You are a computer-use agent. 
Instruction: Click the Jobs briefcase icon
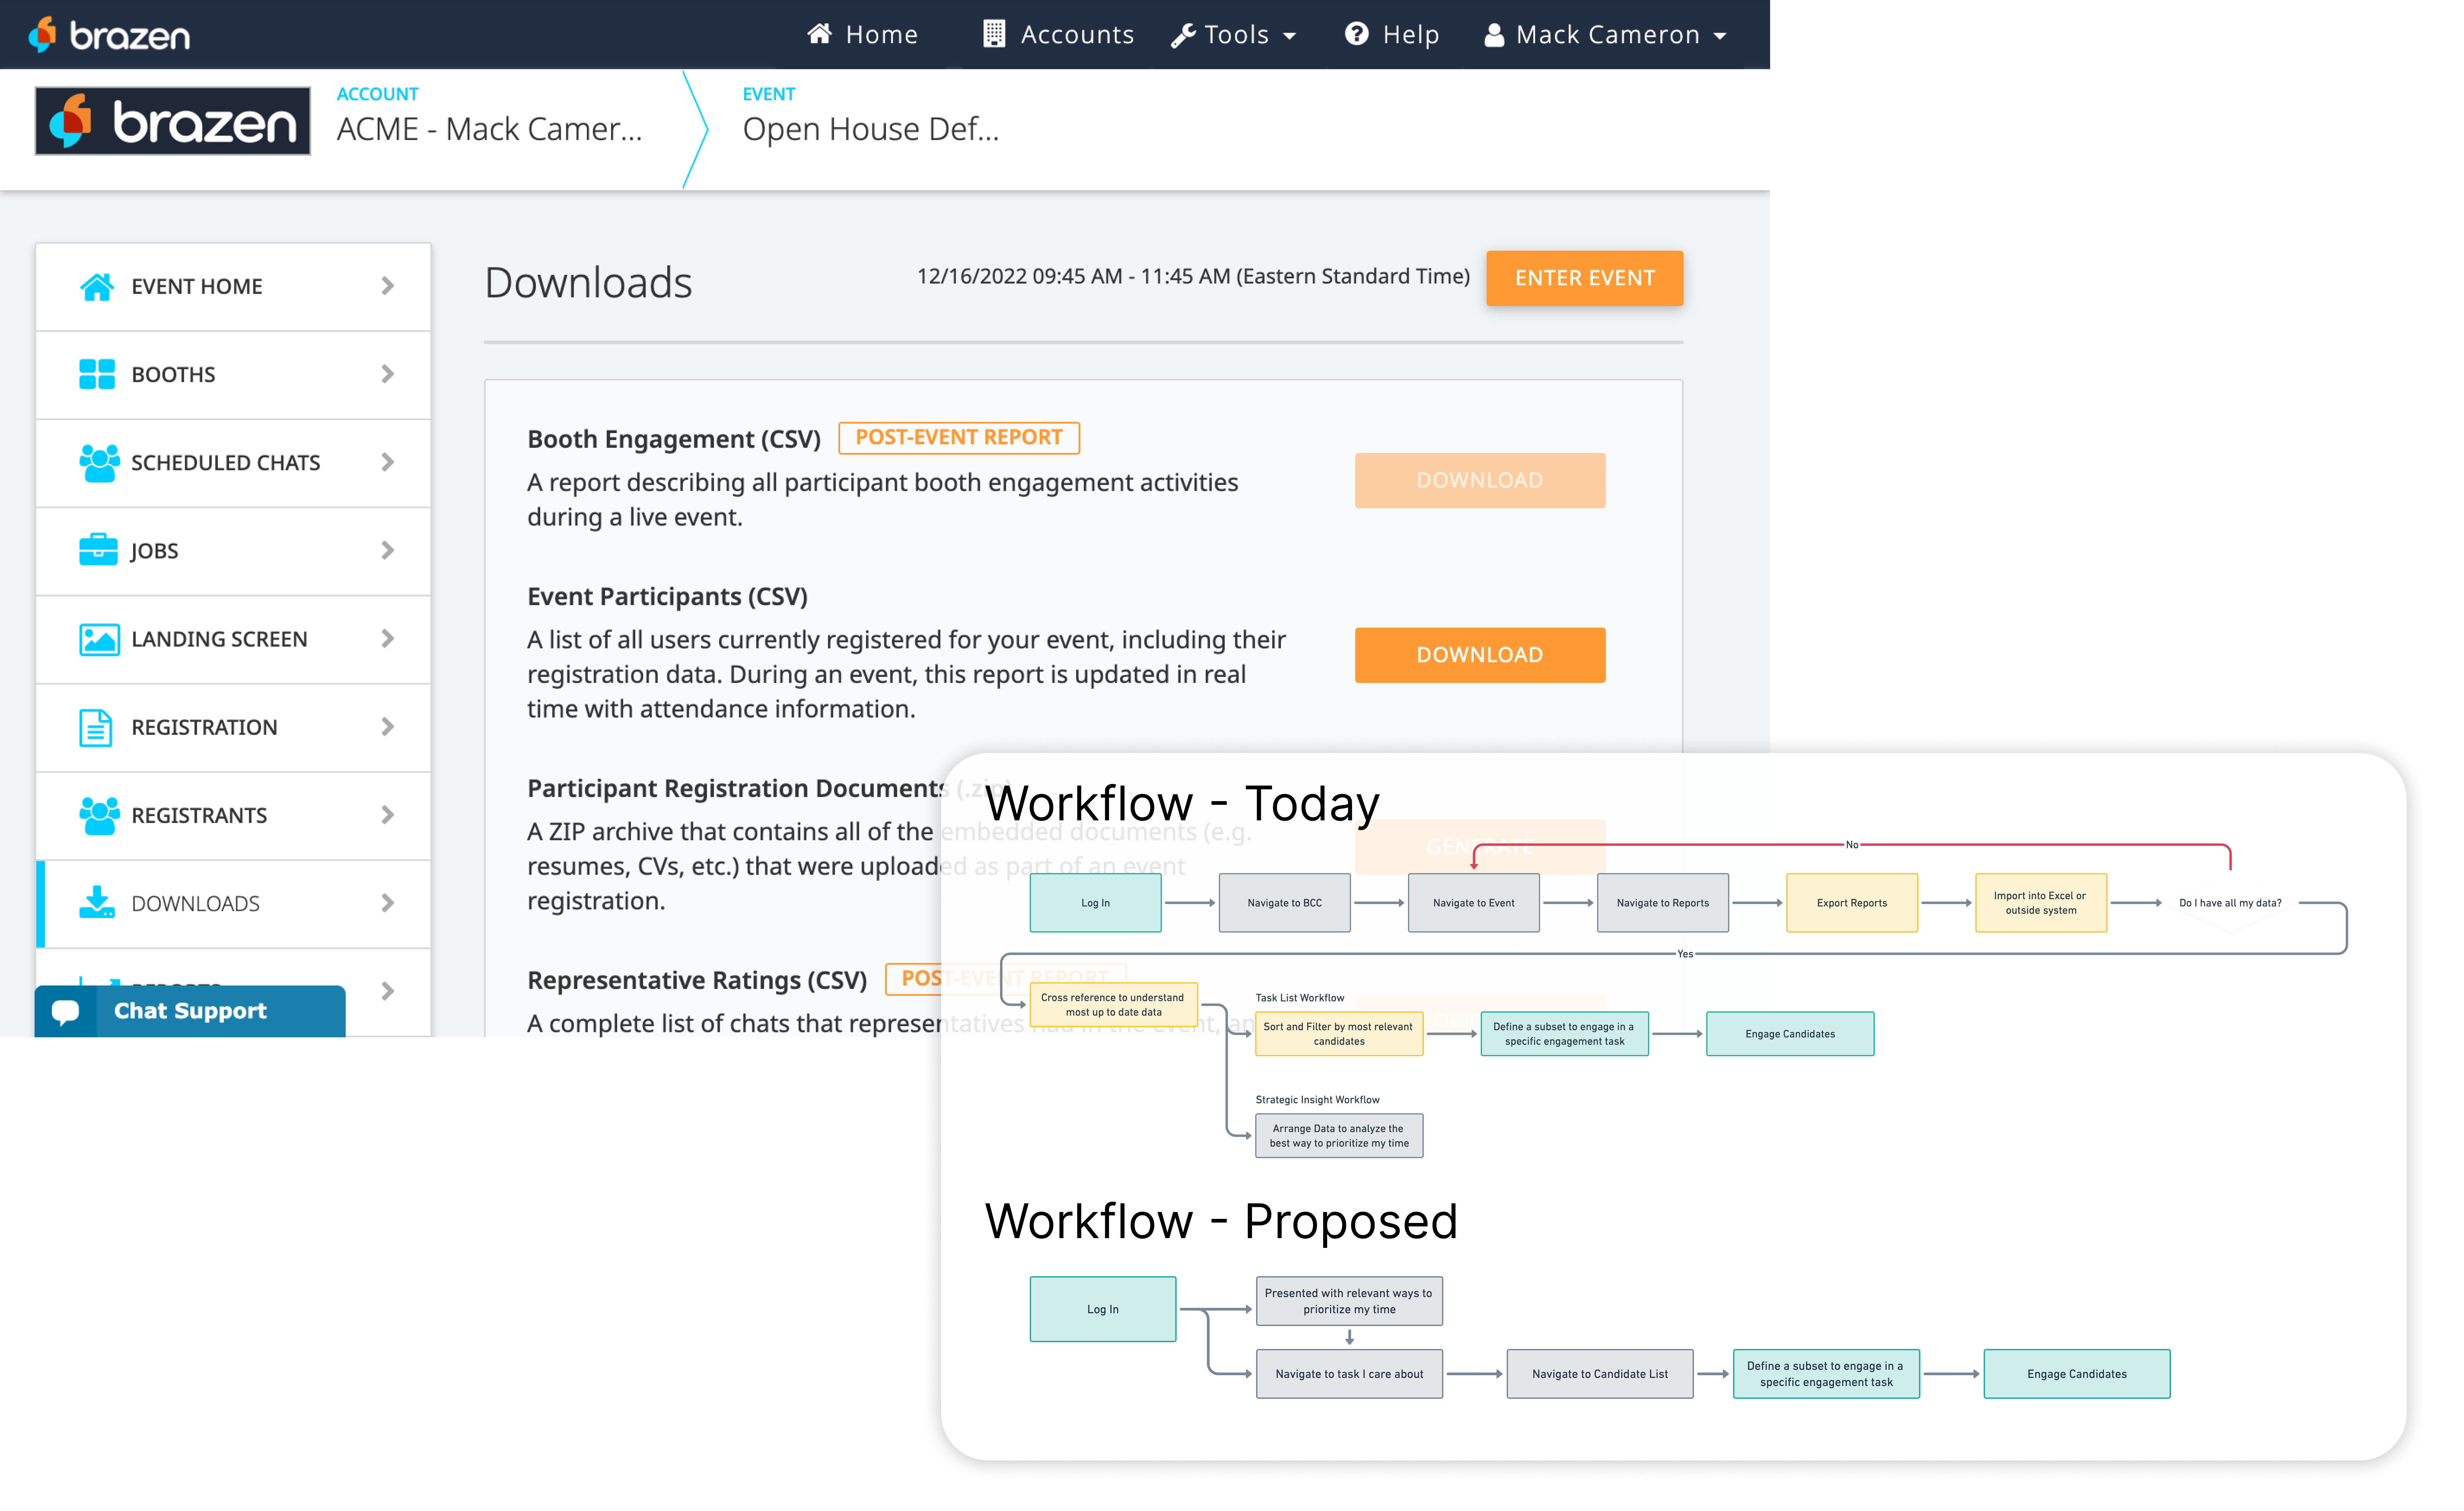97,550
